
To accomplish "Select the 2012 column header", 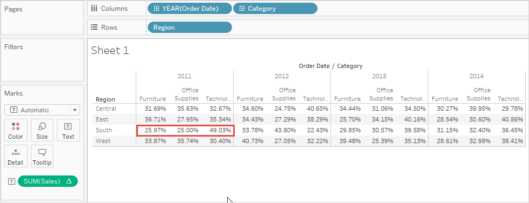I will 282,77.
